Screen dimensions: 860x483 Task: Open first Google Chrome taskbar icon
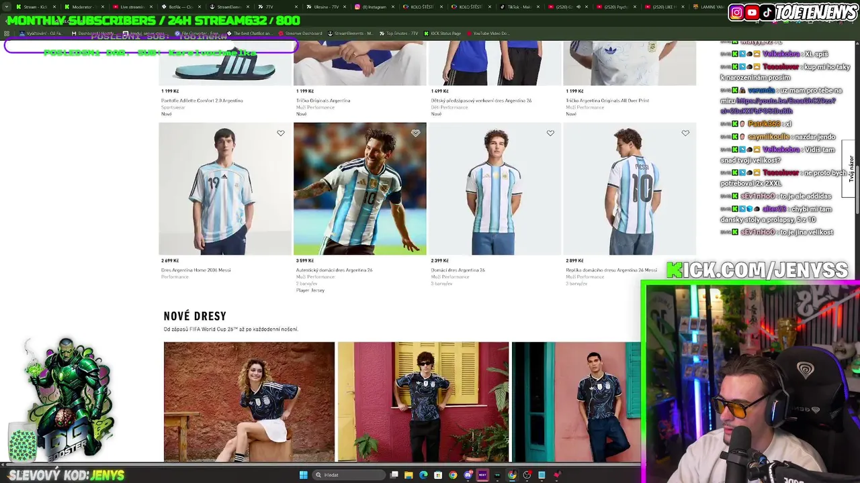pos(453,475)
